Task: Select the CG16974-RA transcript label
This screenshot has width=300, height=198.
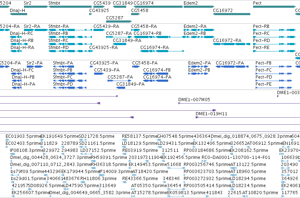Action: tap(155, 48)
